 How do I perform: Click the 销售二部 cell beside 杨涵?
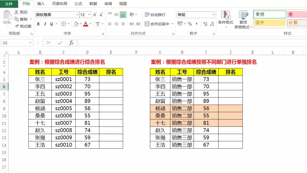point(182,108)
